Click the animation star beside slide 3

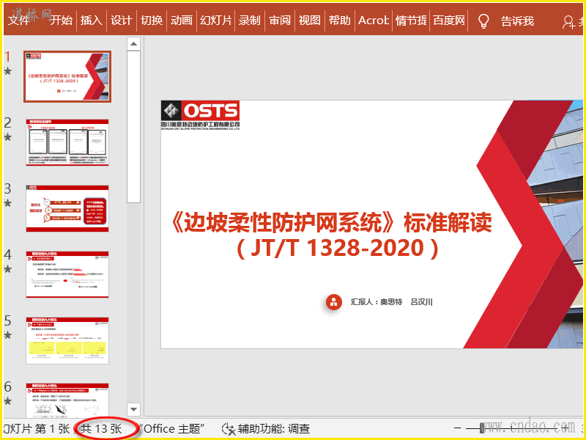8,203
